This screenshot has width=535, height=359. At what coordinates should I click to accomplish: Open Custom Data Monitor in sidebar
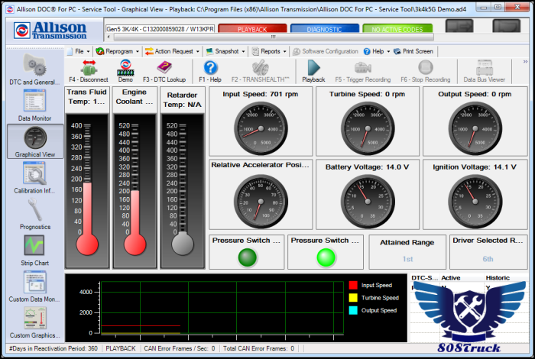(x=34, y=283)
